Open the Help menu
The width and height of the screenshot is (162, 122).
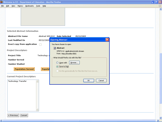[44, 6]
